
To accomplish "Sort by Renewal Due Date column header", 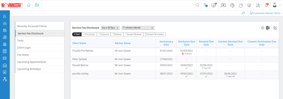I will tap(206, 43).
